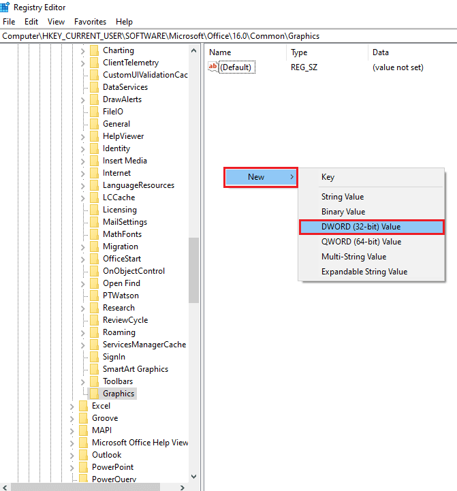Click the Licensing folder icon
Screen dimensions: 457x491
pyautogui.click(x=94, y=210)
